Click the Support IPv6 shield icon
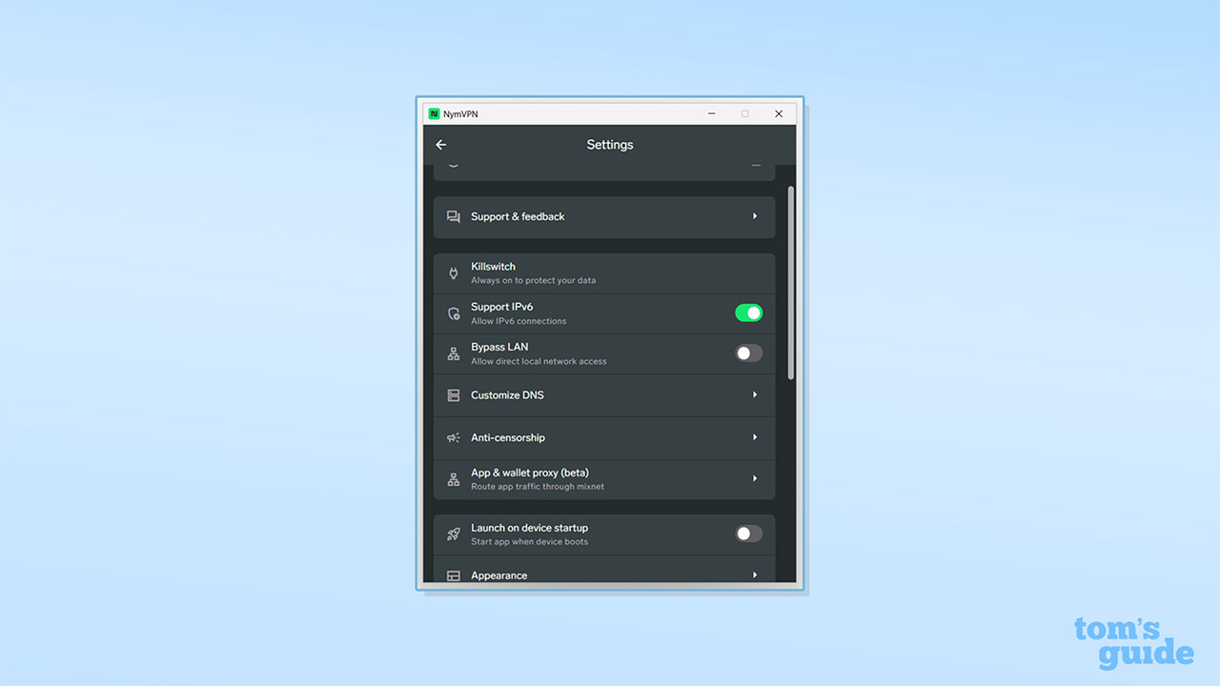 [454, 313]
